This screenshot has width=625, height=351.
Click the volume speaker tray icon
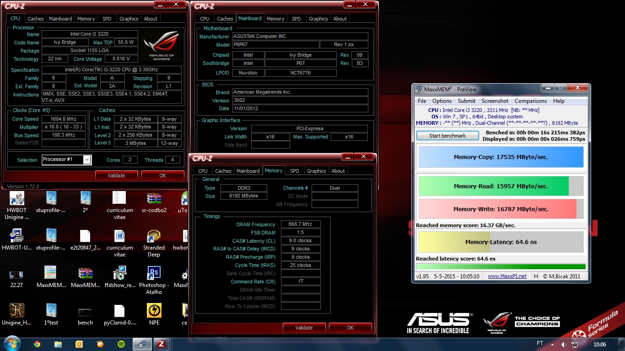563,344
